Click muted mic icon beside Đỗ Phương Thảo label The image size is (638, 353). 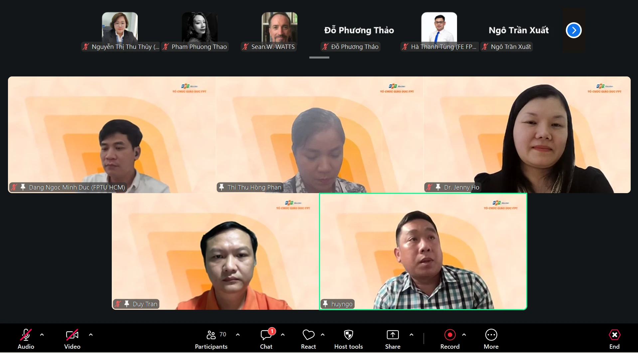tap(325, 47)
